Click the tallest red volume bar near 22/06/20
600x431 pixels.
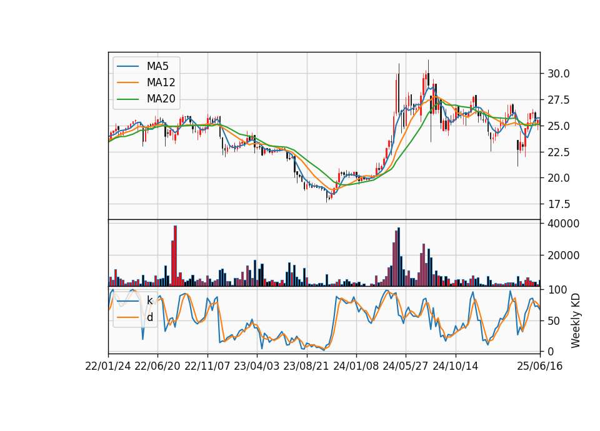click(x=175, y=256)
